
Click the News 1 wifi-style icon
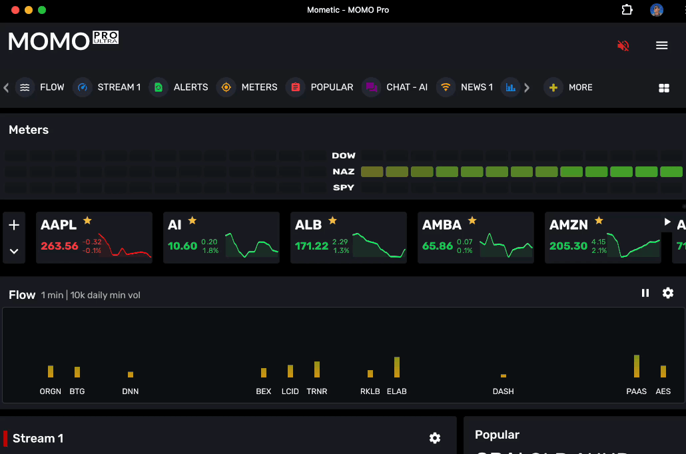446,87
